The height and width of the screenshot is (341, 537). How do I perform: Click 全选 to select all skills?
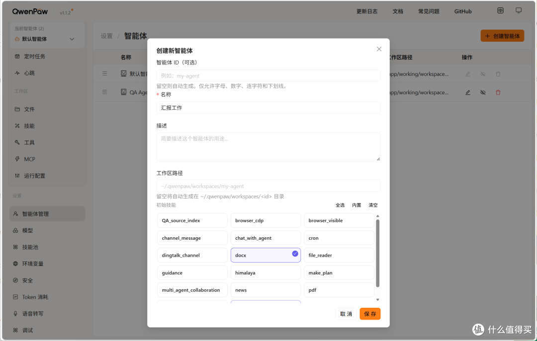click(x=340, y=205)
